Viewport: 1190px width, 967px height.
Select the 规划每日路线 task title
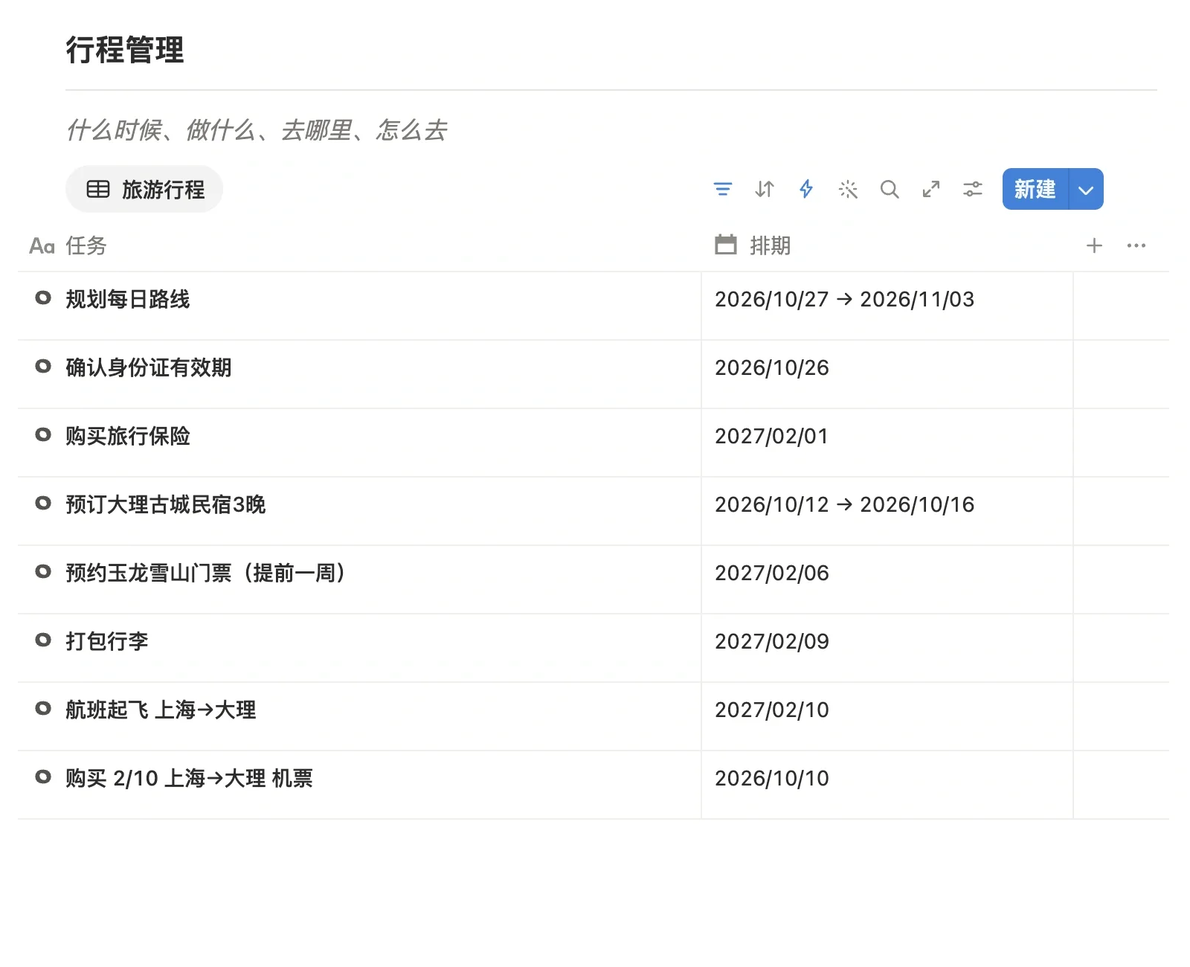point(127,299)
